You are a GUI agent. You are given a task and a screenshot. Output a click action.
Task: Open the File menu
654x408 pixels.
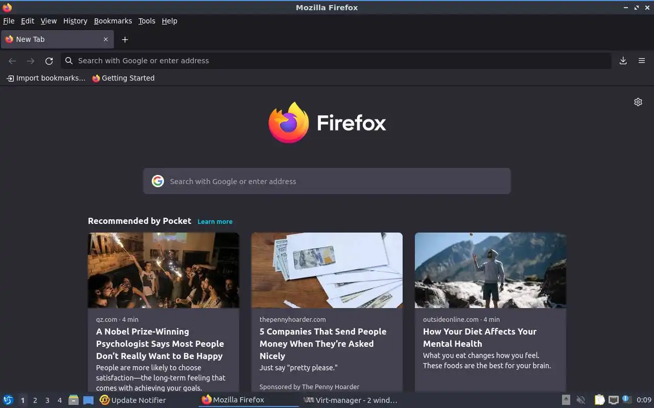(9, 21)
